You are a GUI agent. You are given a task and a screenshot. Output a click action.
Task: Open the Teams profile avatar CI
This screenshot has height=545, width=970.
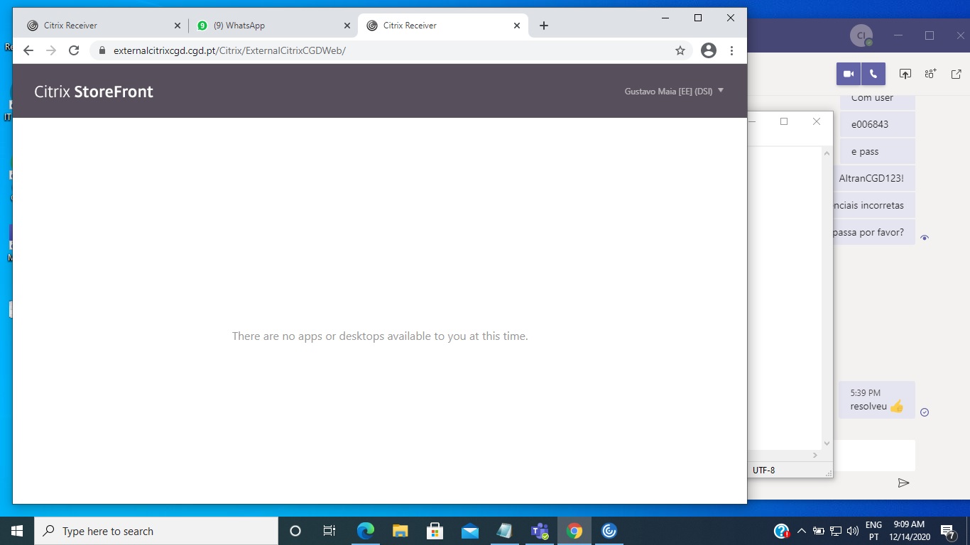[x=861, y=35]
